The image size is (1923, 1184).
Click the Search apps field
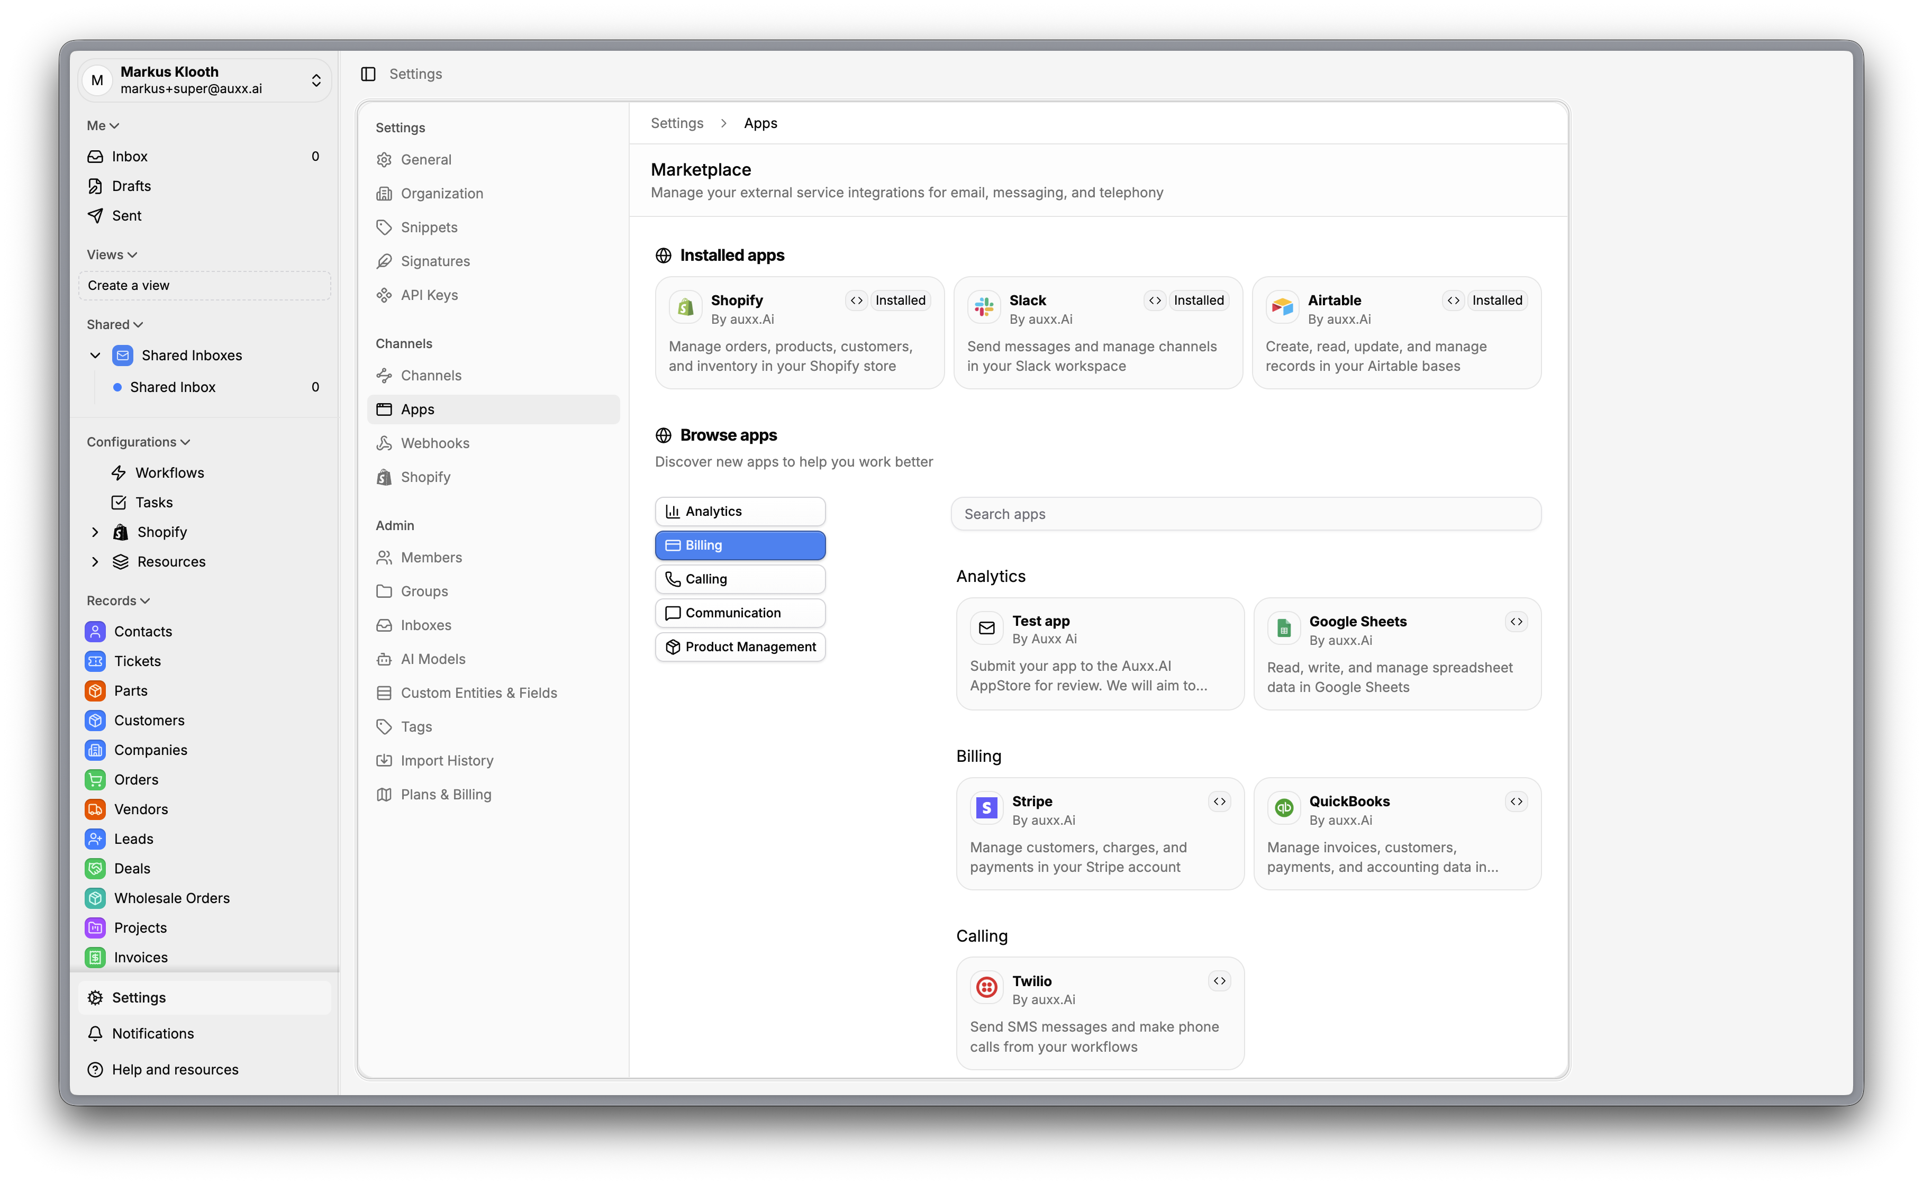(1246, 514)
